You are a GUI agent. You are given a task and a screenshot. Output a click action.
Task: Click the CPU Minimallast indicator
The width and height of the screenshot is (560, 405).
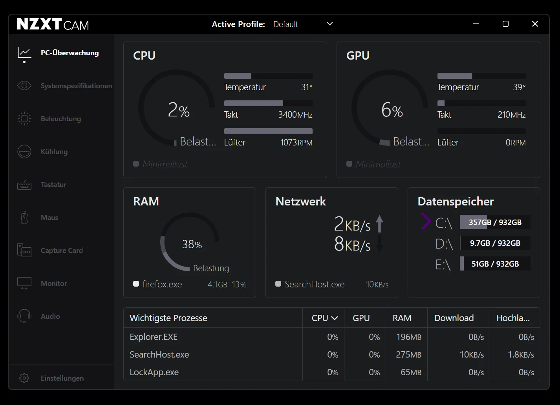(x=160, y=164)
